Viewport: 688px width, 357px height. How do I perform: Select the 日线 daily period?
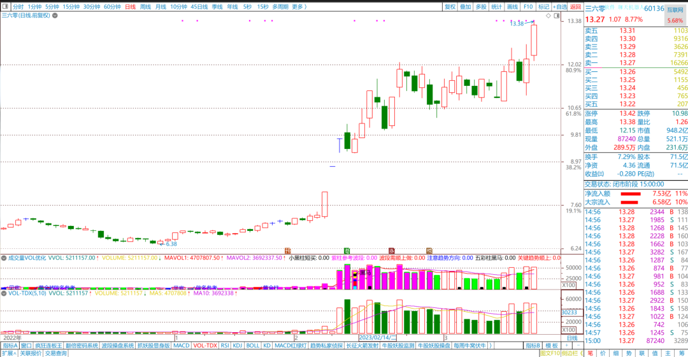click(131, 7)
